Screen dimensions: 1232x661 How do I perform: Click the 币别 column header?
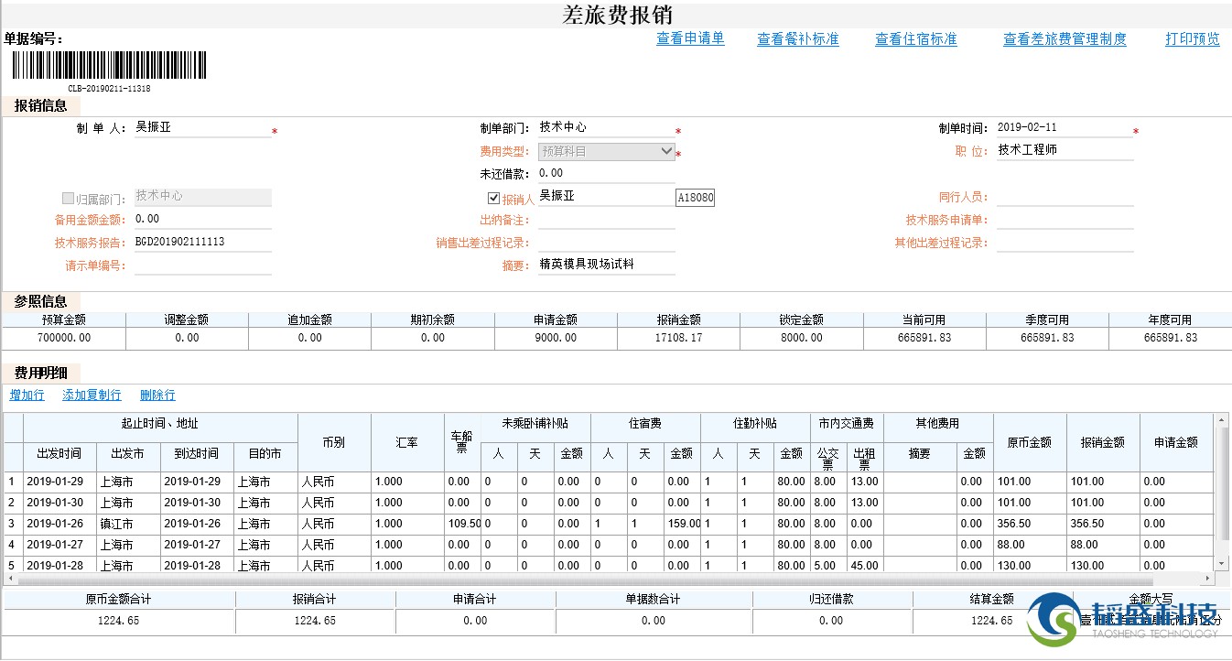tap(334, 442)
